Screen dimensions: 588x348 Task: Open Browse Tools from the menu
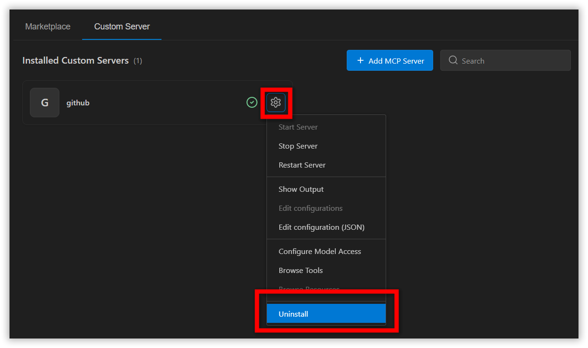pos(301,271)
